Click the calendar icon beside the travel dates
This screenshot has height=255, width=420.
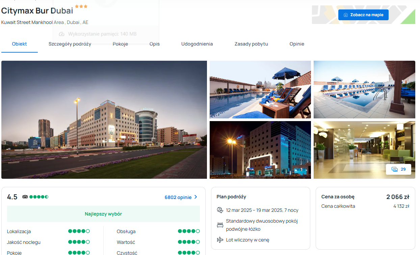(220, 210)
